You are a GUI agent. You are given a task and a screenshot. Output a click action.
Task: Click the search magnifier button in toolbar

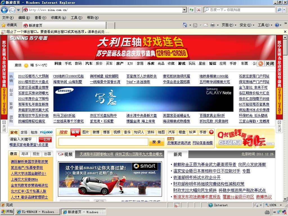(x=279, y=10)
